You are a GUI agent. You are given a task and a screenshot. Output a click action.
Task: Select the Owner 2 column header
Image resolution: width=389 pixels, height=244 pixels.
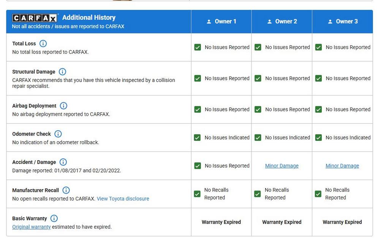[x=282, y=22]
